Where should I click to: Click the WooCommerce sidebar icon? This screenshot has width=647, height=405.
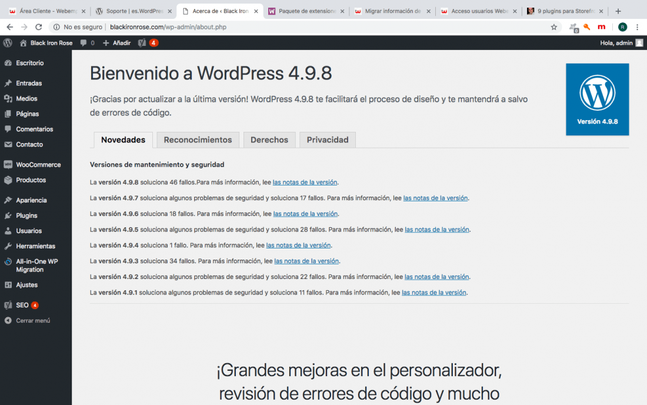coord(8,165)
